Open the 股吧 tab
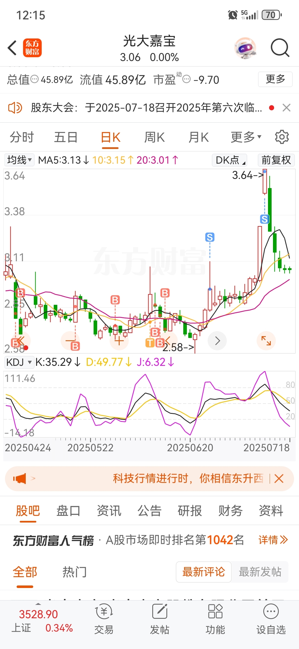299x649 pixels. tap(28, 511)
